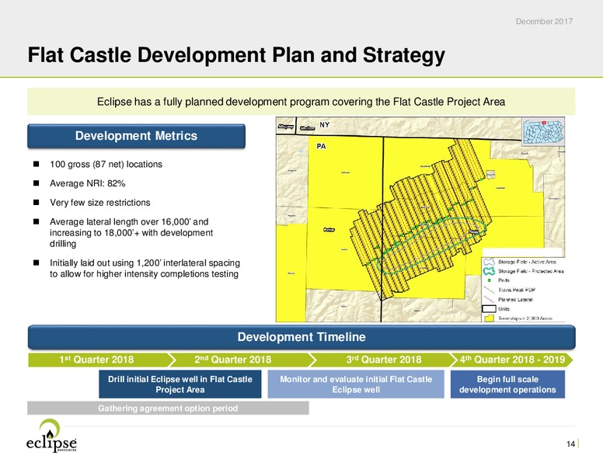Click the Gathering agreement option period bar
The image size is (603, 466).
(168, 408)
